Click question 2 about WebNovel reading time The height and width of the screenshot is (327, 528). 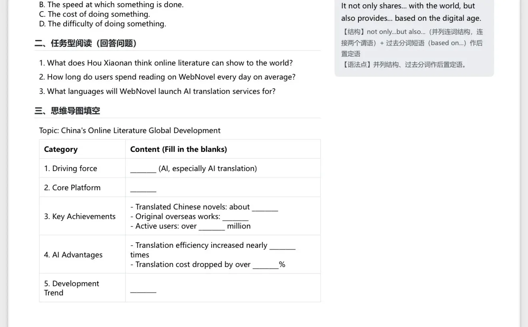tap(167, 77)
